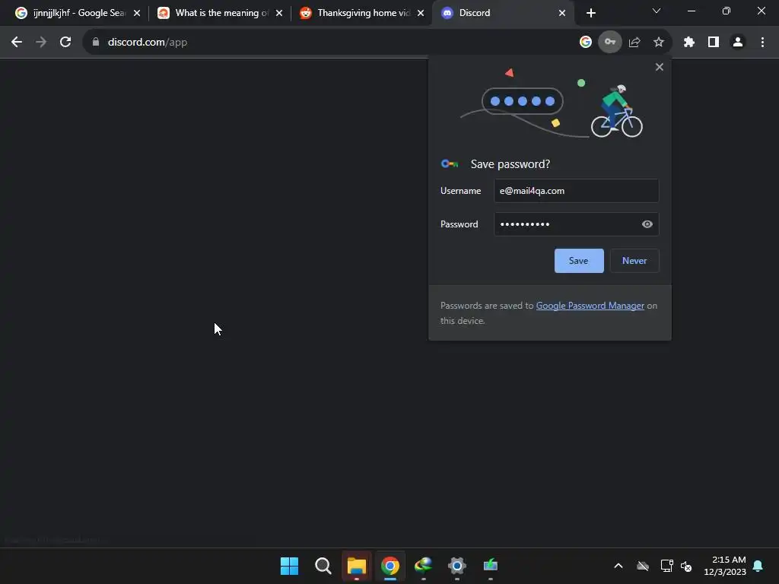779x584 pixels.
Task: Open the clock showing 2:15 AM
Action: coord(725,566)
